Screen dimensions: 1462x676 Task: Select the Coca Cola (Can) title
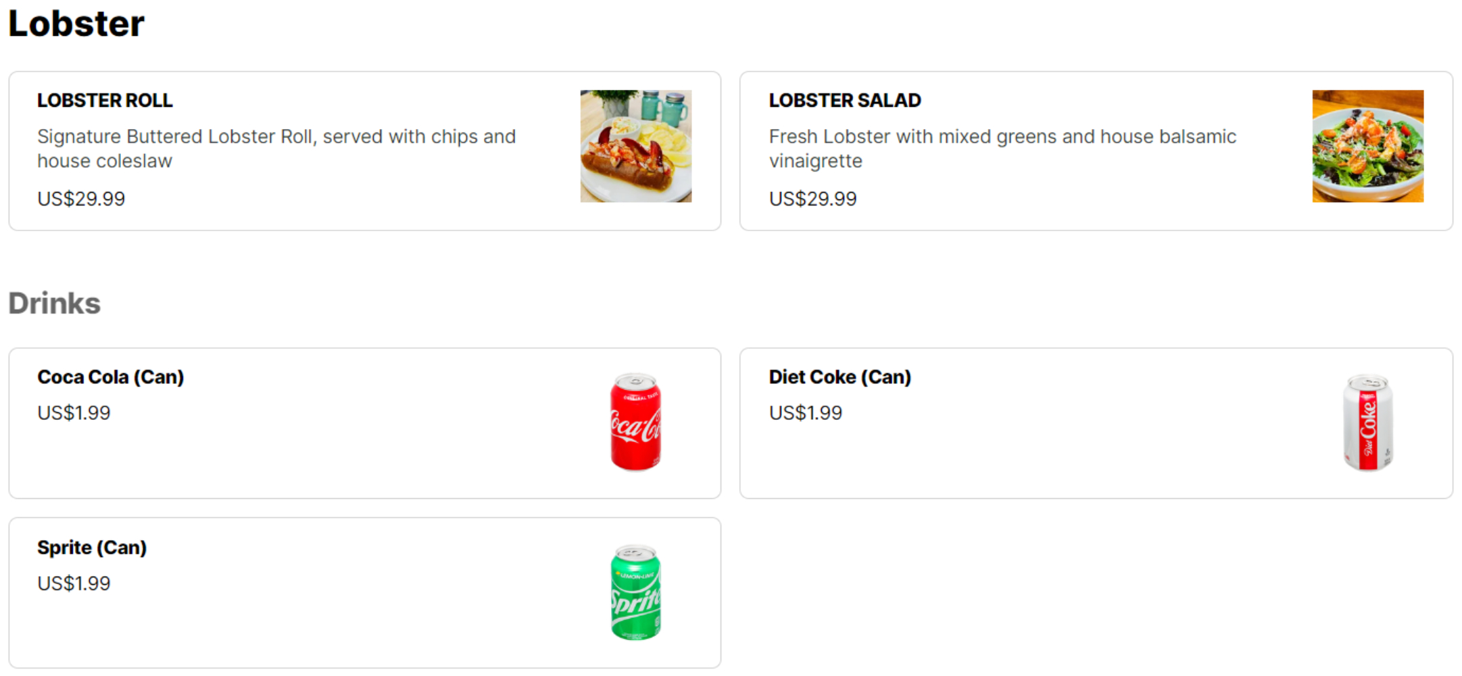click(x=110, y=377)
